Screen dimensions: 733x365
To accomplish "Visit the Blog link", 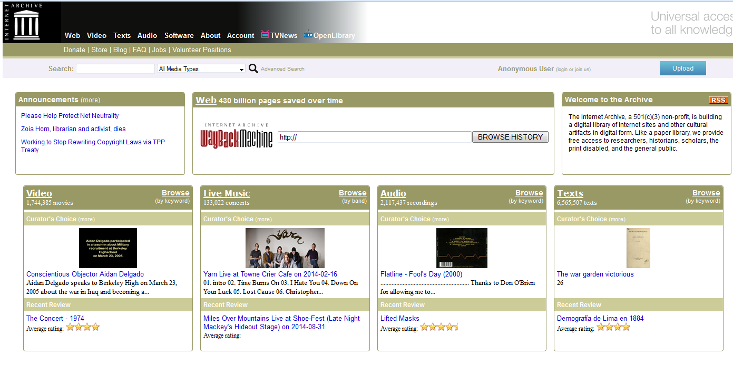I will tap(120, 50).
